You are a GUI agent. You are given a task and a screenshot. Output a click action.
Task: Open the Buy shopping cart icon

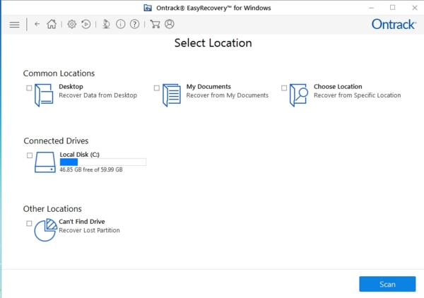[155, 24]
